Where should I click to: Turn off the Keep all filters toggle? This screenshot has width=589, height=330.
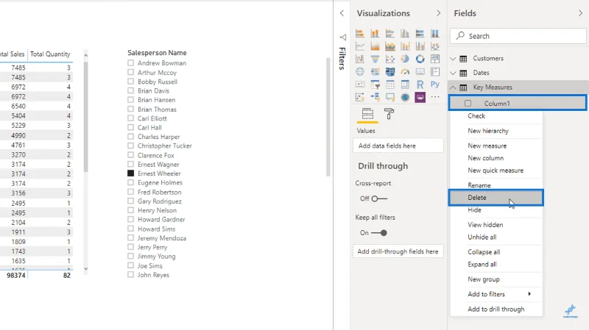point(378,233)
